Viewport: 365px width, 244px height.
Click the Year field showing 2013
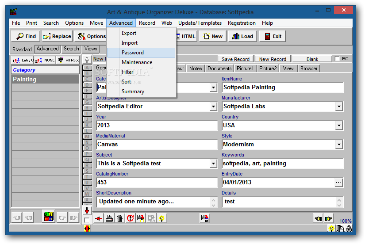pyautogui.click(x=157, y=126)
